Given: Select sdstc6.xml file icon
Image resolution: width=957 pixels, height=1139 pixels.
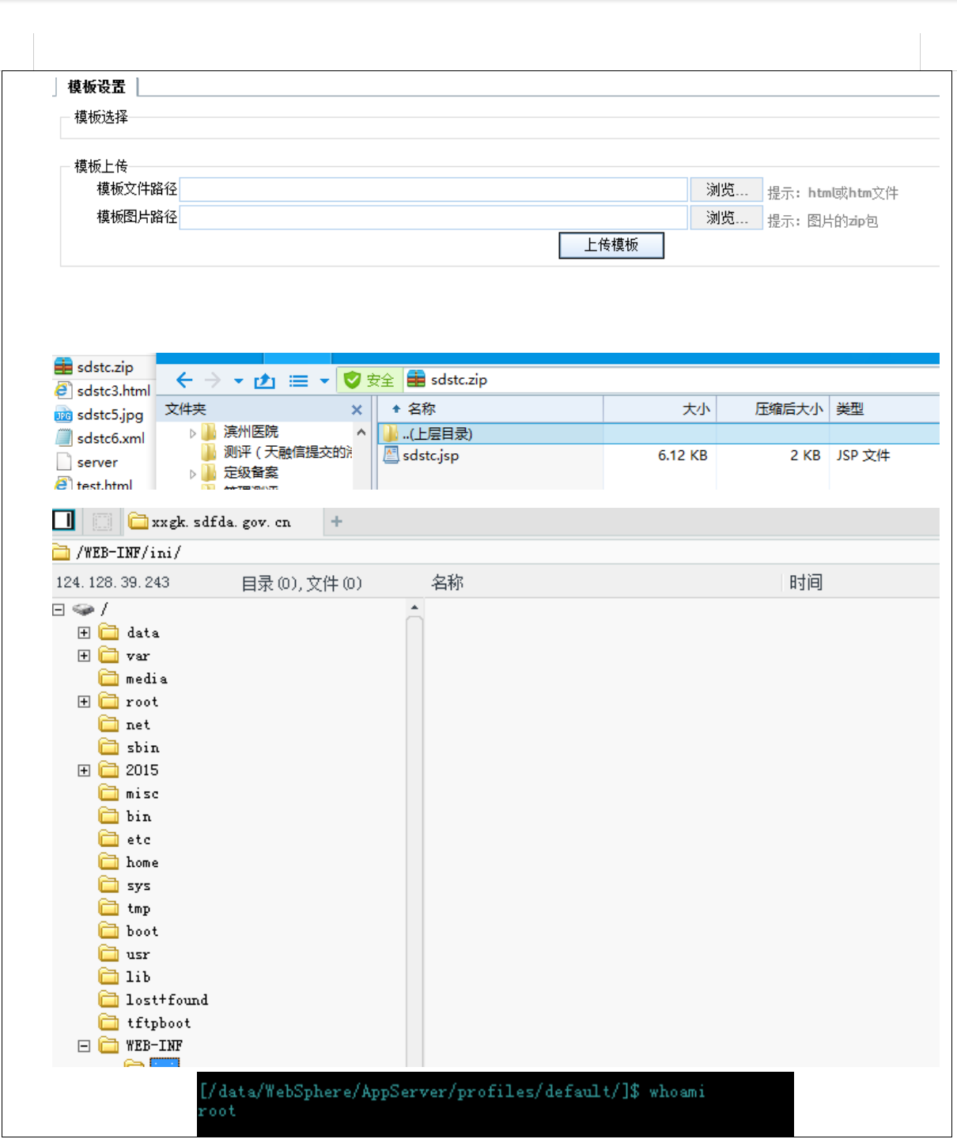Looking at the screenshot, I should 63,438.
